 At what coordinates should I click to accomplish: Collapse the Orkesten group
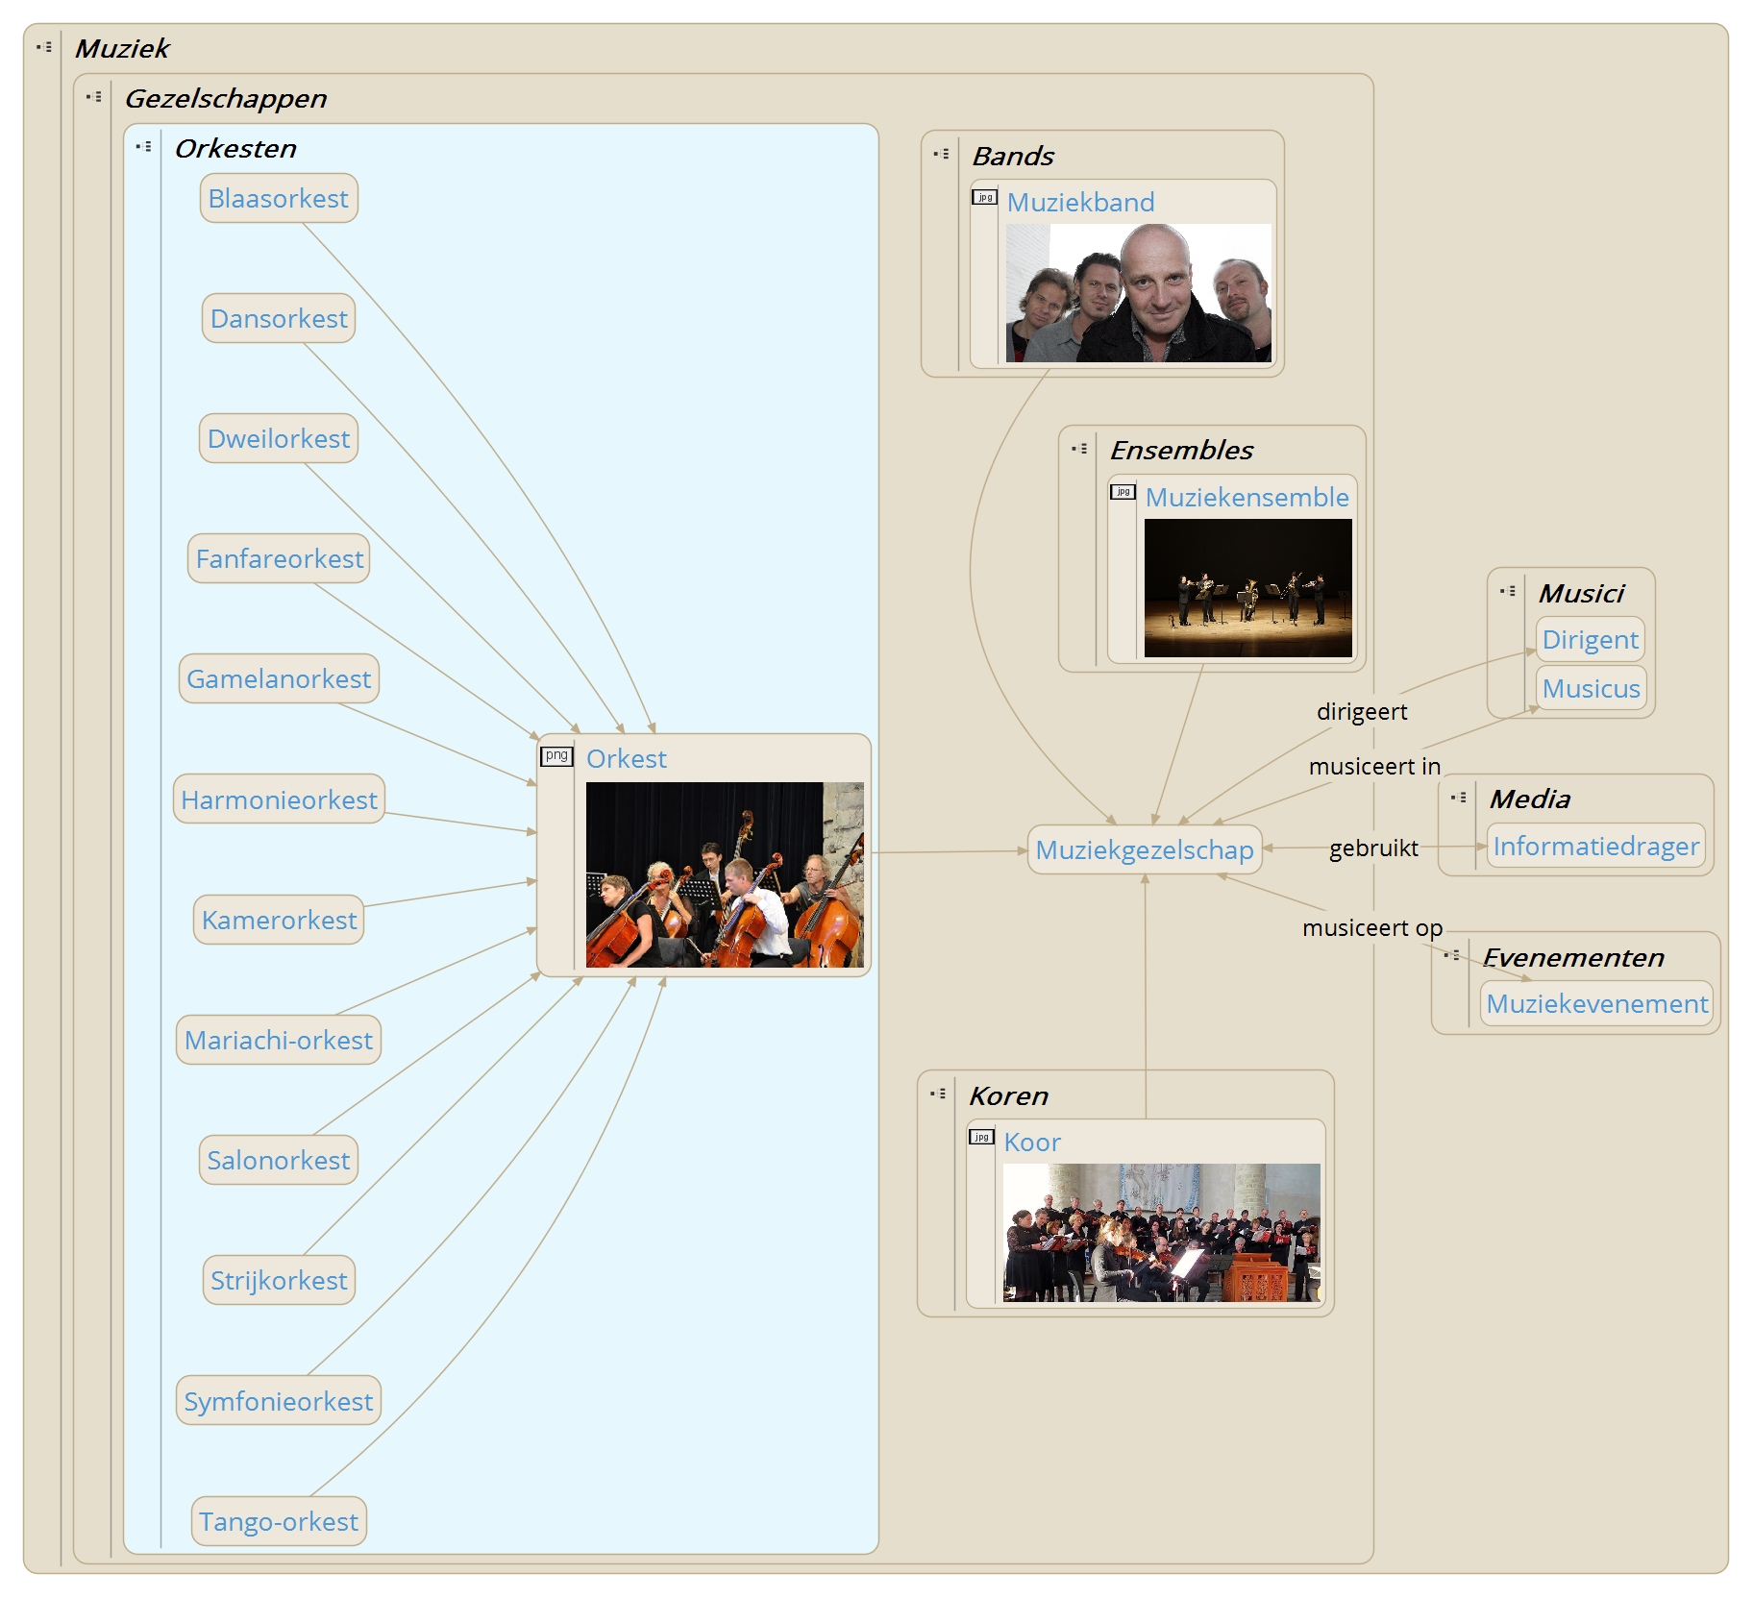(x=144, y=147)
